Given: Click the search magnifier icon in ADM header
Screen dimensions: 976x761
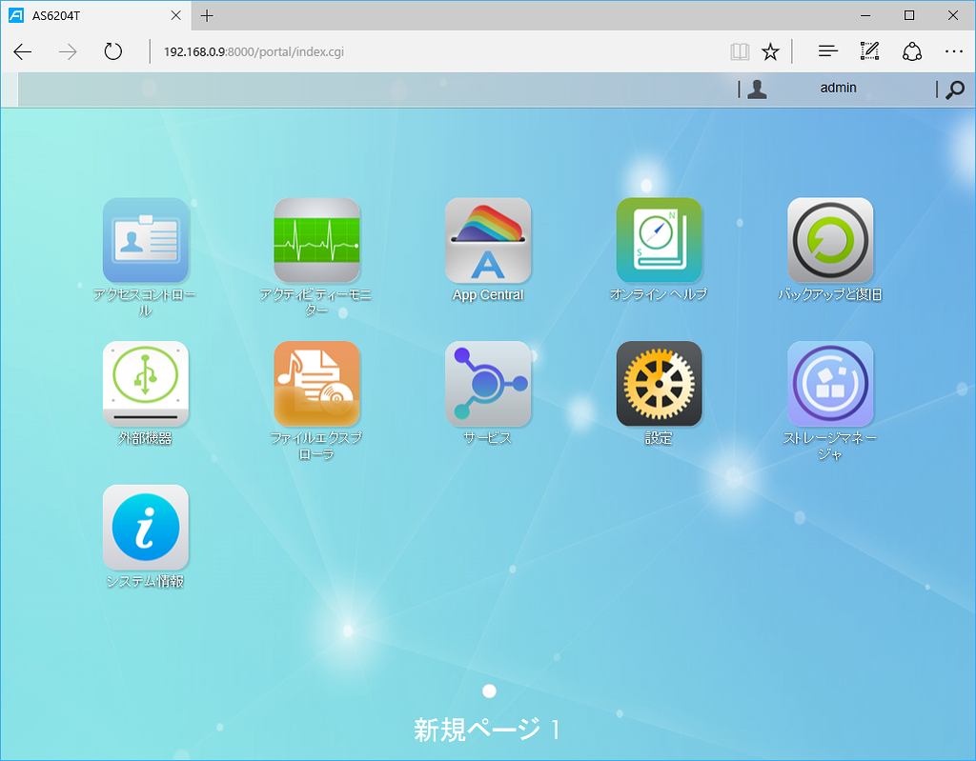Looking at the screenshot, I should [955, 90].
